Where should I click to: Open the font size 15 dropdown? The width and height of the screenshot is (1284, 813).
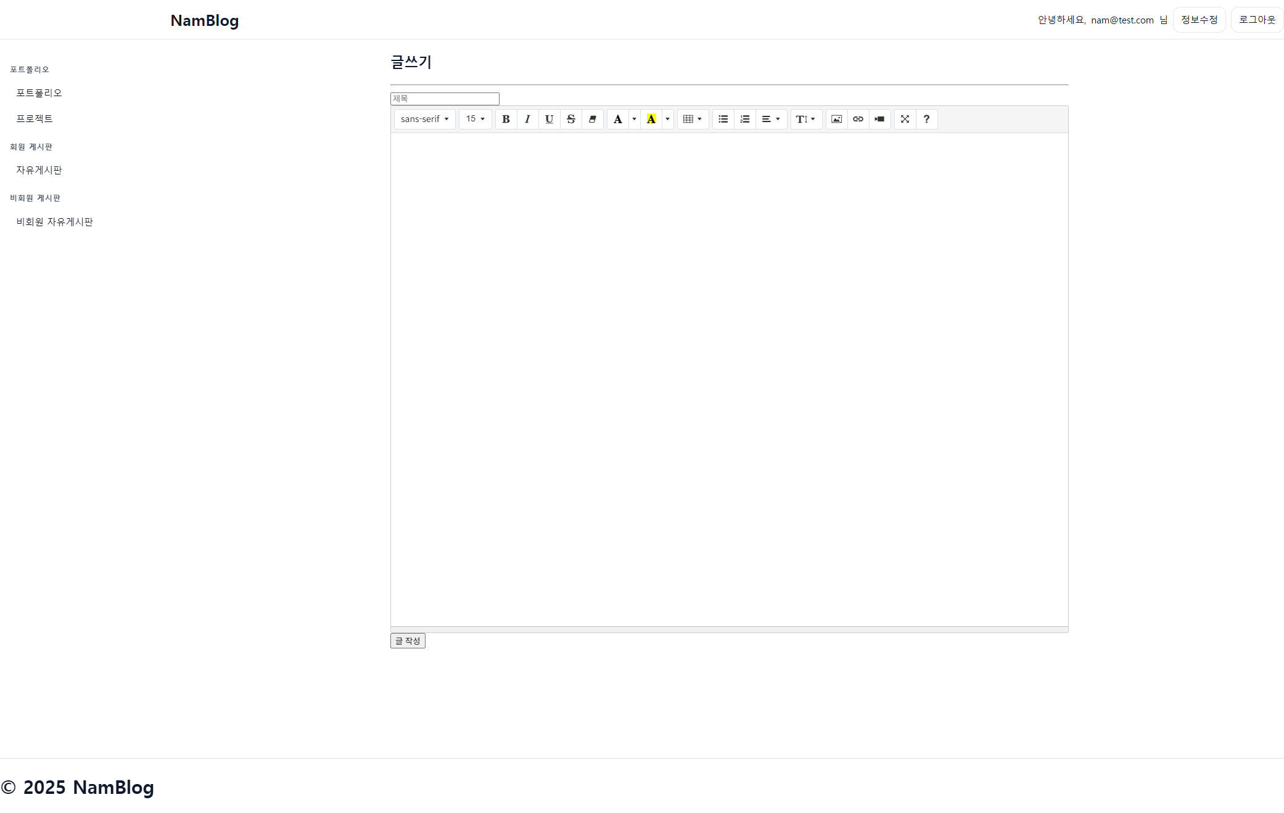(x=475, y=119)
